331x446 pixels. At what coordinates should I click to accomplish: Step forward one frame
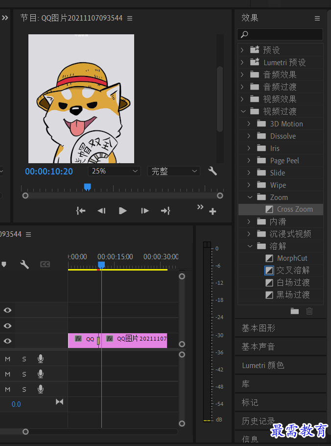(144, 211)
